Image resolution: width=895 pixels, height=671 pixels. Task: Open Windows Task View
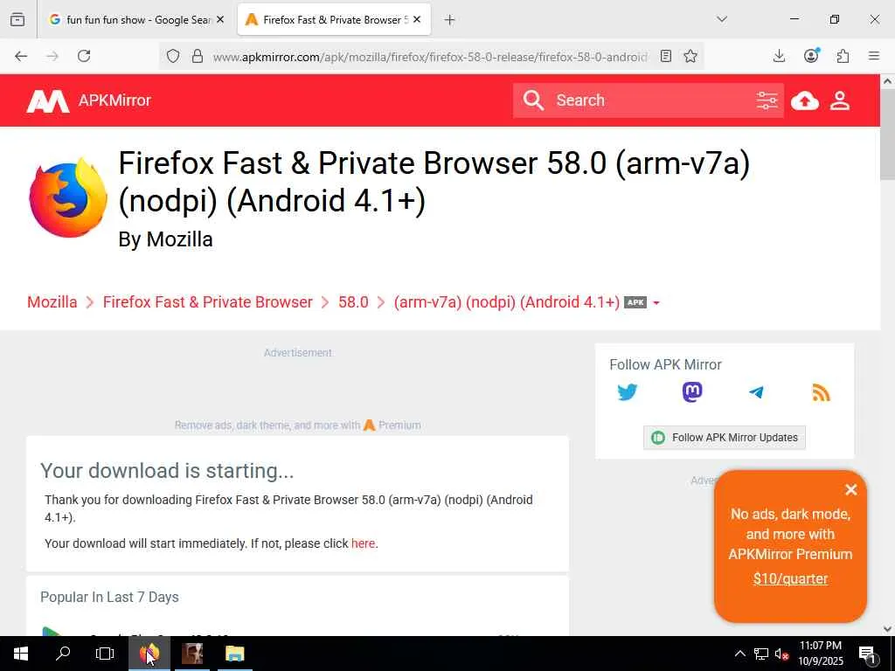click(105, 654)
